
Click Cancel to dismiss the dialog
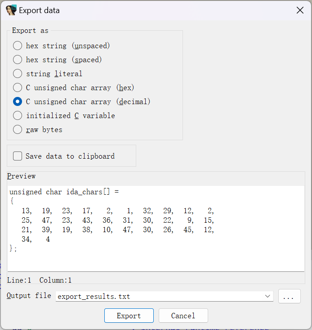[183, 316]
